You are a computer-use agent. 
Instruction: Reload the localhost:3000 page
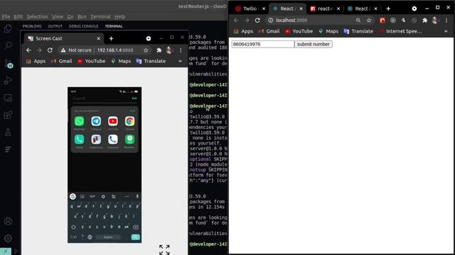click(x=257, y=21)
